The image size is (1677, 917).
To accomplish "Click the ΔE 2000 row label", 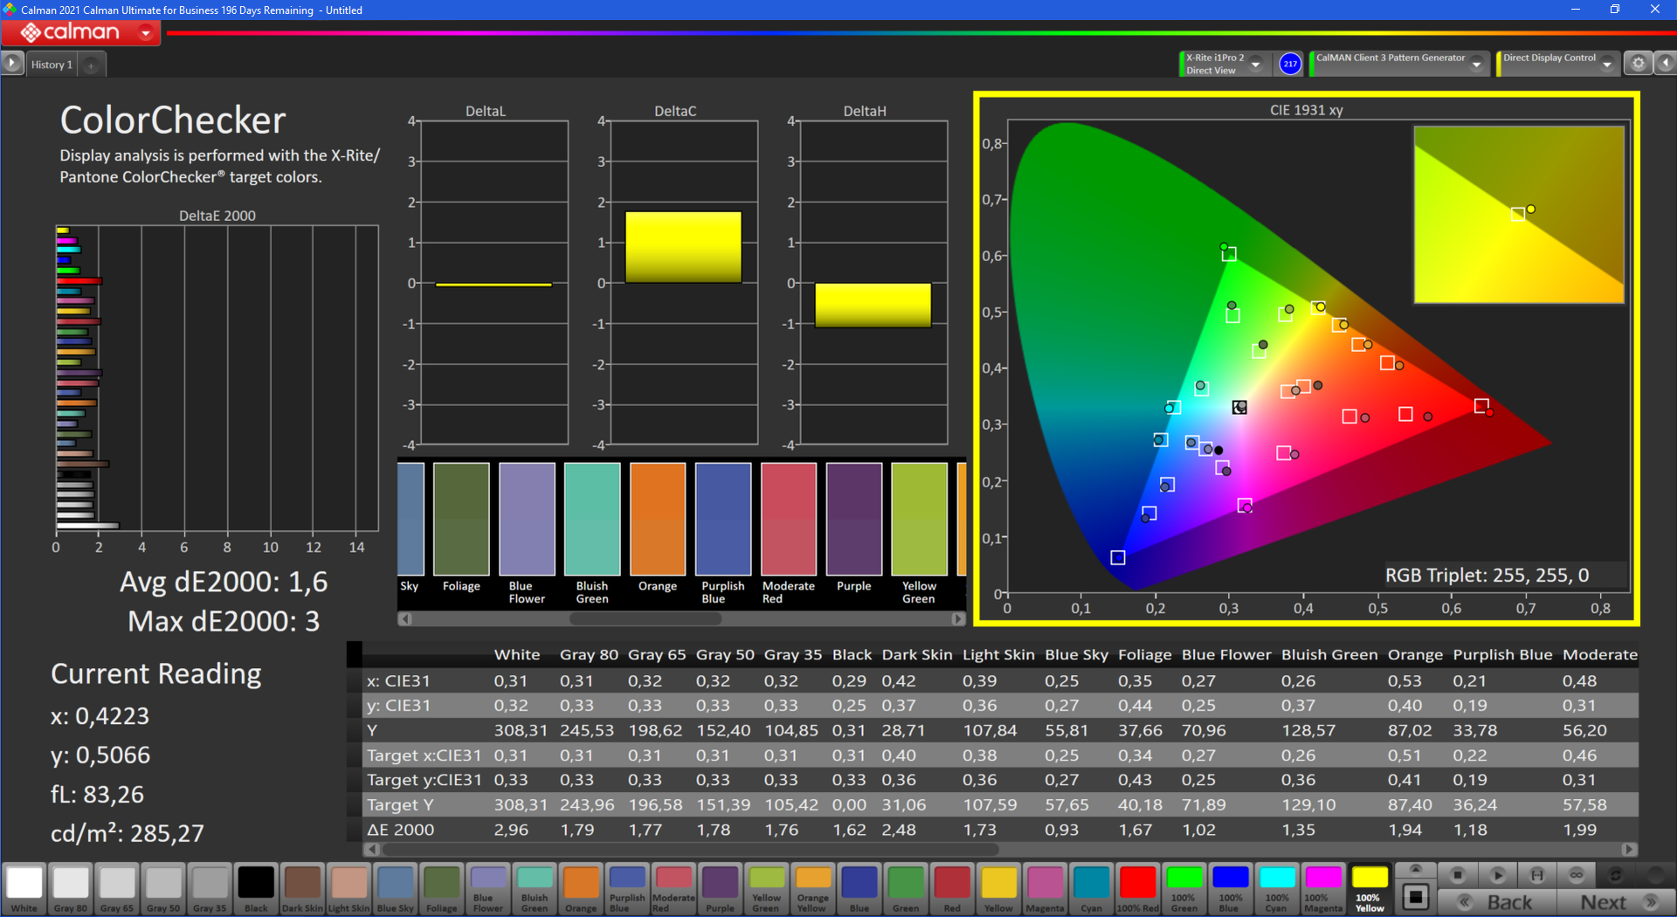I will click(400, 830).
